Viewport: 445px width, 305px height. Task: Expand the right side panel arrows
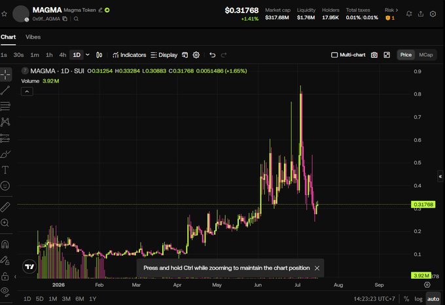440,176
